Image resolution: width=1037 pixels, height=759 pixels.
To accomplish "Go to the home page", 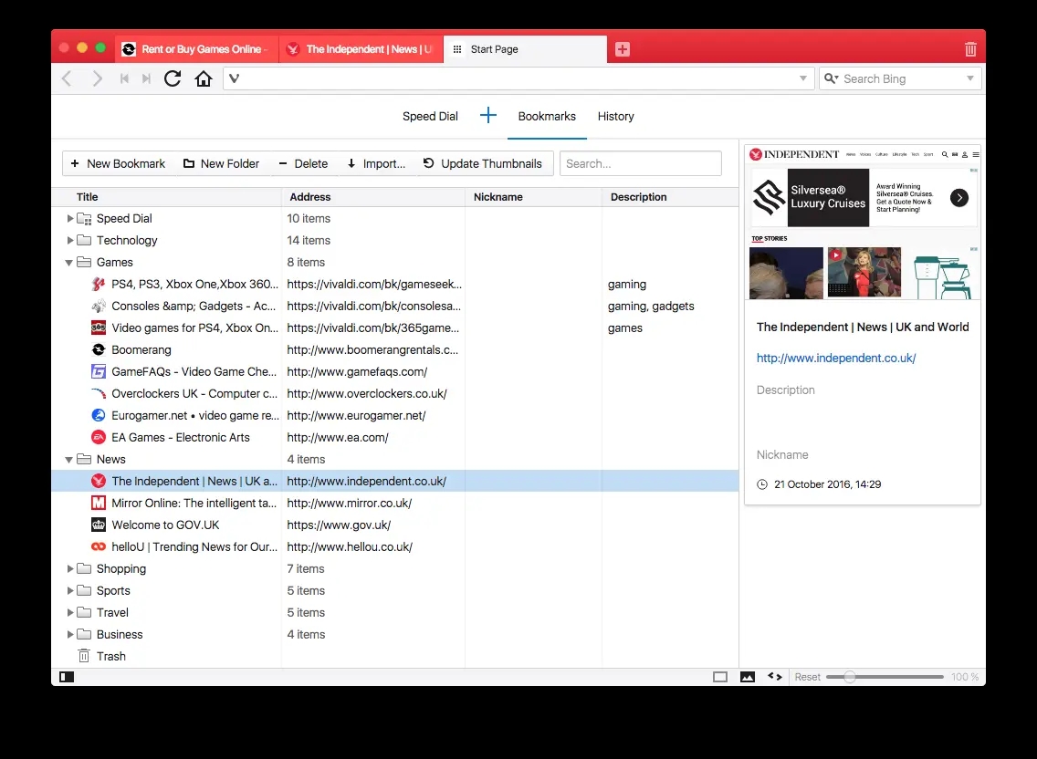I will coord(204,78).
